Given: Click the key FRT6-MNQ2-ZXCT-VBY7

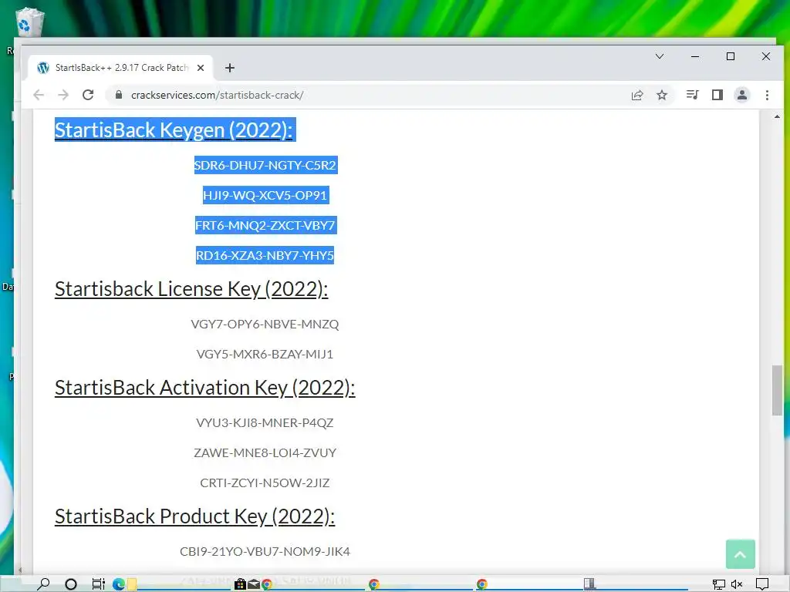Looking at the screenshot, I should (265, 226).
